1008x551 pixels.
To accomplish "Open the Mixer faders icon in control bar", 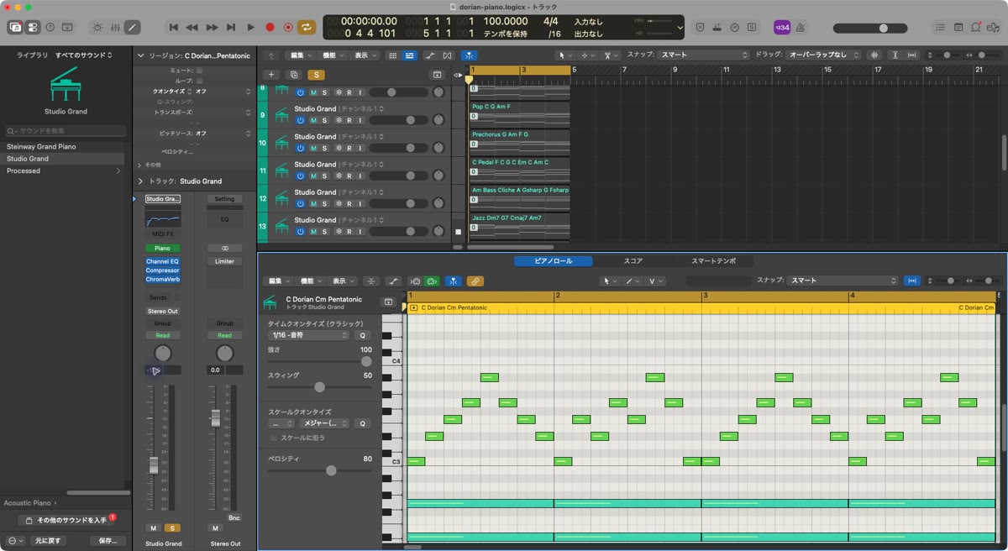I will (115, 27).
